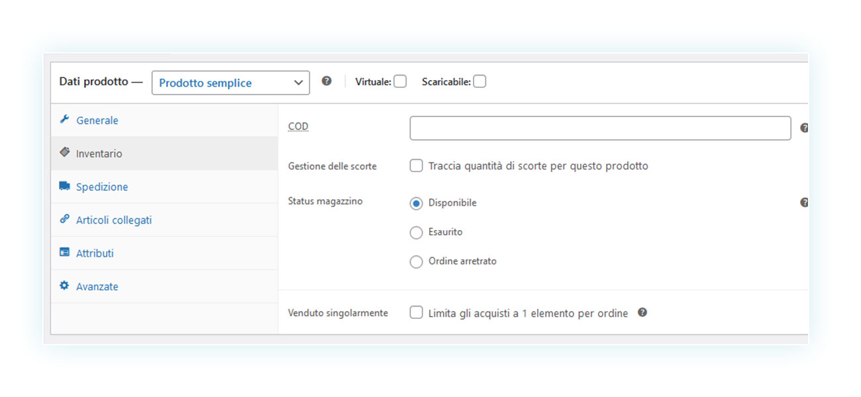Check Limita gli acquisti a 1 elemento
Viewport: 861px width, 397px height.
point(416,312)
